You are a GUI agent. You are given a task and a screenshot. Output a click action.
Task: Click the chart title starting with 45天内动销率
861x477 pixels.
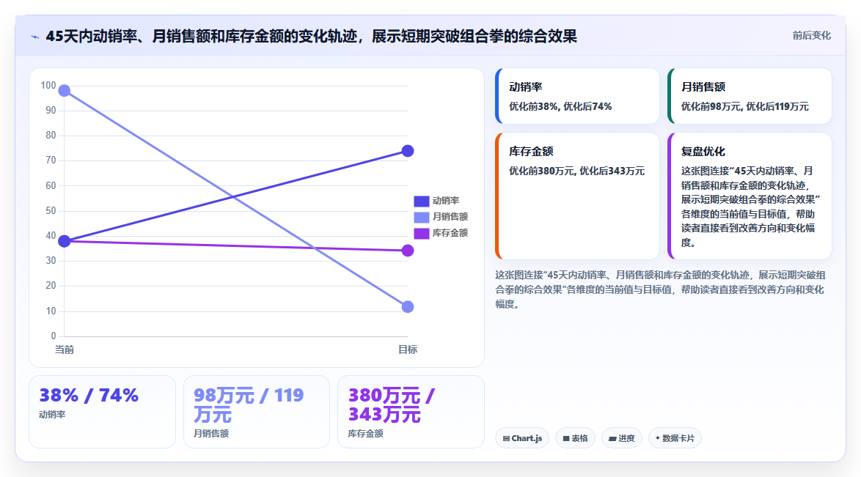(312, 37)
